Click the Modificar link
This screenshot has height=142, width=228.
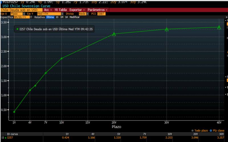[75, 17]
